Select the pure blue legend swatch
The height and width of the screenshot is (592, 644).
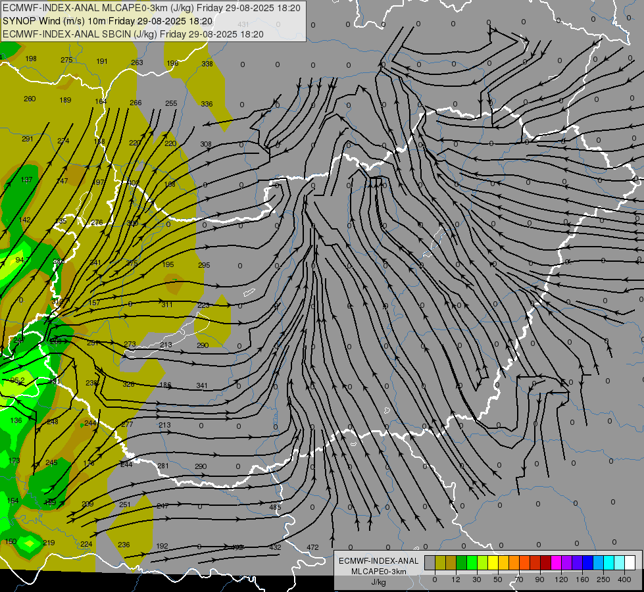click(x=588, y=563)
